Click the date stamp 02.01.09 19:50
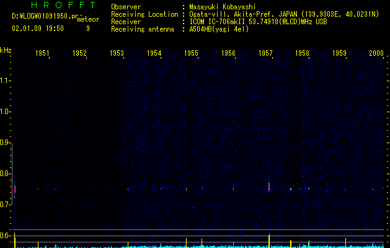This screenshot has width=390, height=248. 38,29
